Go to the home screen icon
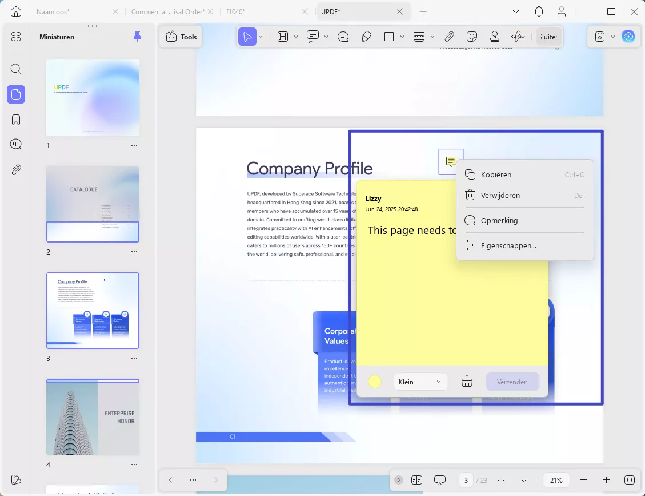 pos(16,11)
